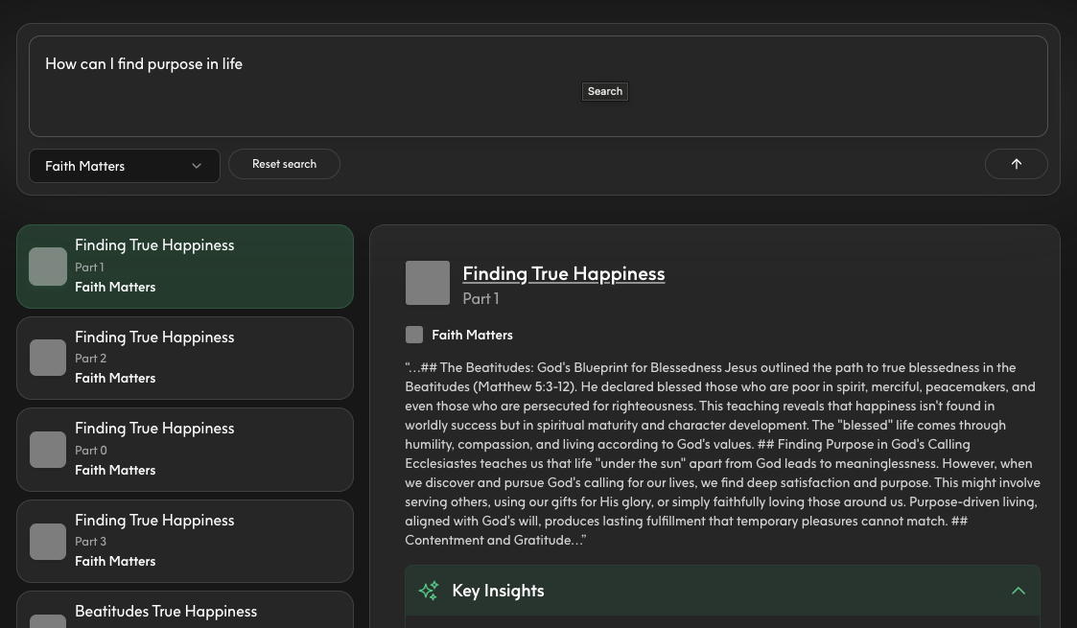
Task: Click the large thumbnail beside the article title
Action: [x=428, y=283]
